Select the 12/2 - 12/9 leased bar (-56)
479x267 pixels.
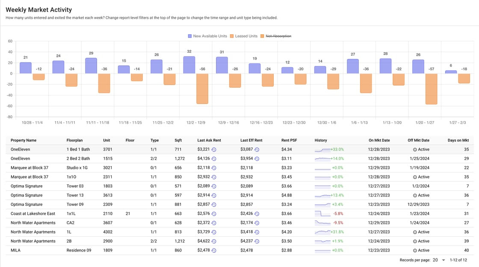click(202, 89)
